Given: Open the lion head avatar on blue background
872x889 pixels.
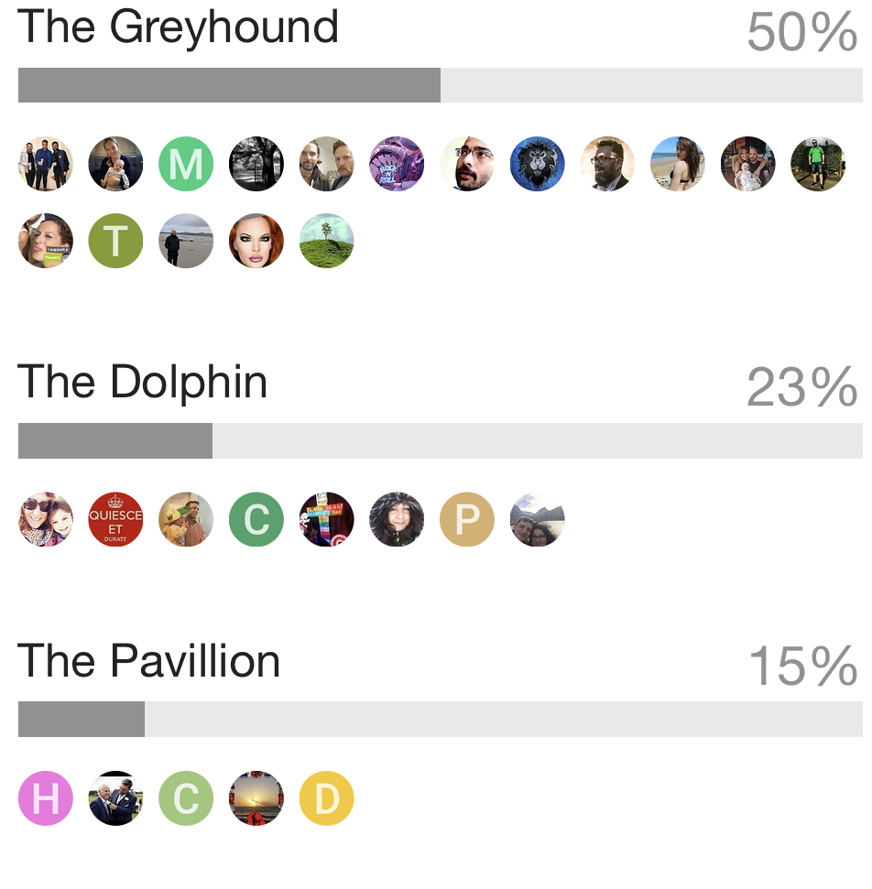Looking at the screenshot, I should click(x=538, y=164).
